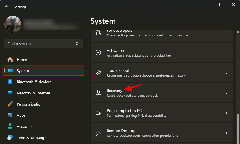Click the Time & language globe icon
240x144 pixels.
pyautogui.click(x=10, y=137)
